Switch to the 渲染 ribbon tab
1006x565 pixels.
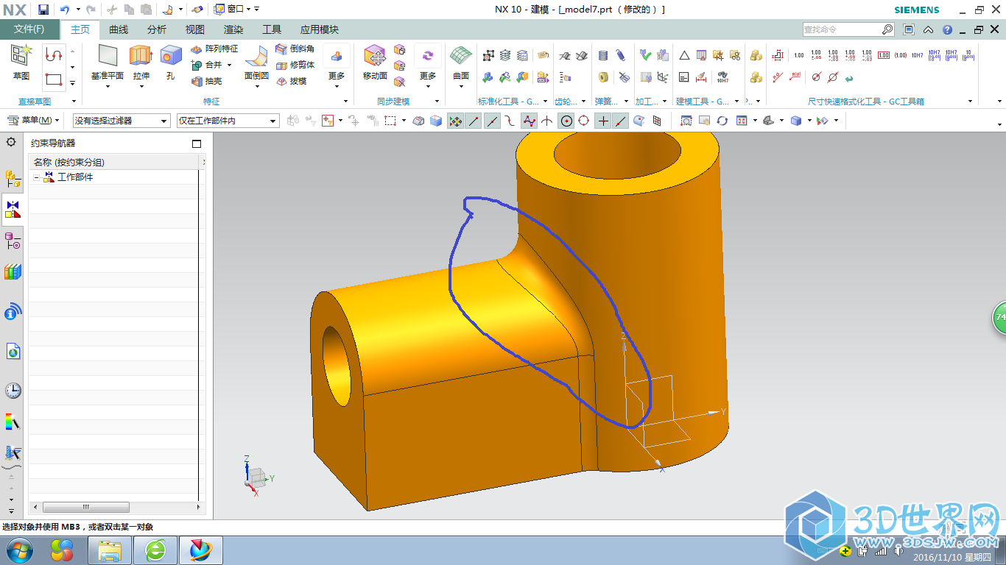click(x=233, y=29)
